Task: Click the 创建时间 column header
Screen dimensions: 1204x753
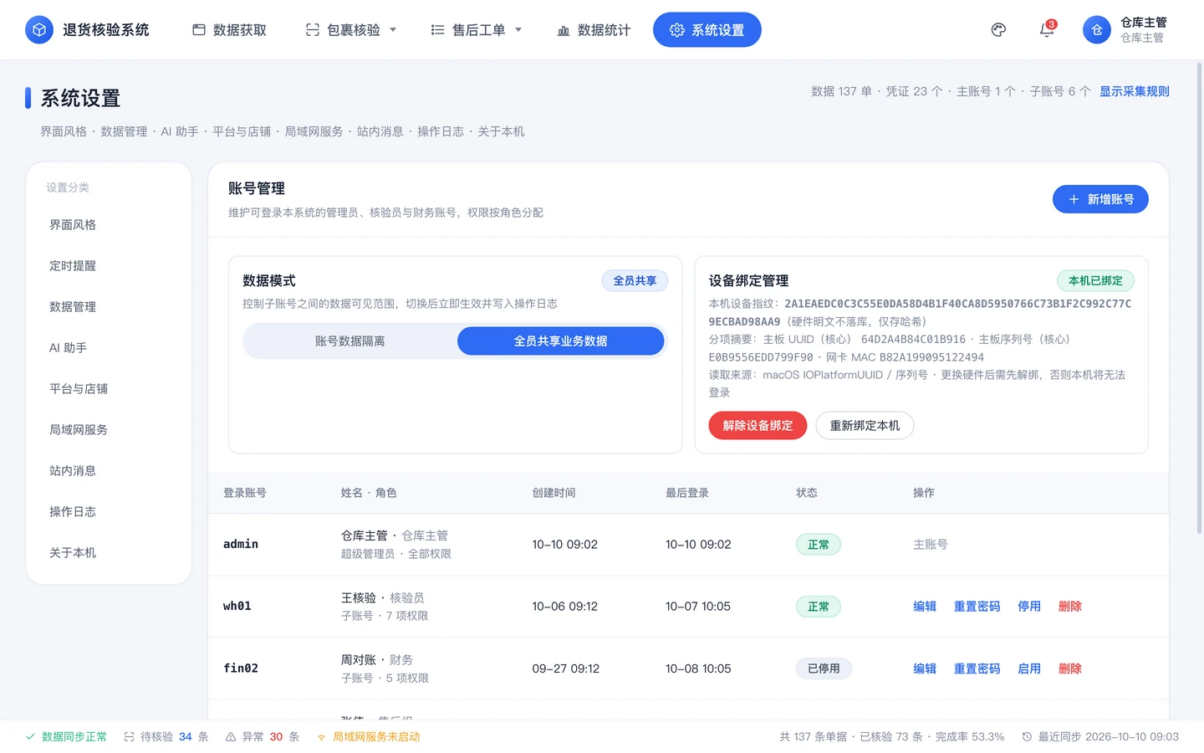Action: [x=554, y=493]
